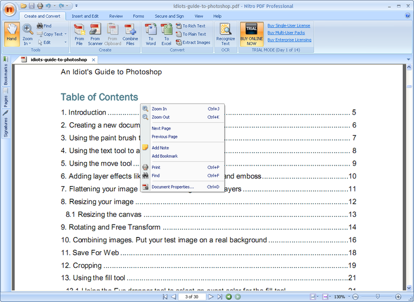Screen dimensions: 414x302
Task: Open the Buy Single-User License link
Action: coord(289,25)
